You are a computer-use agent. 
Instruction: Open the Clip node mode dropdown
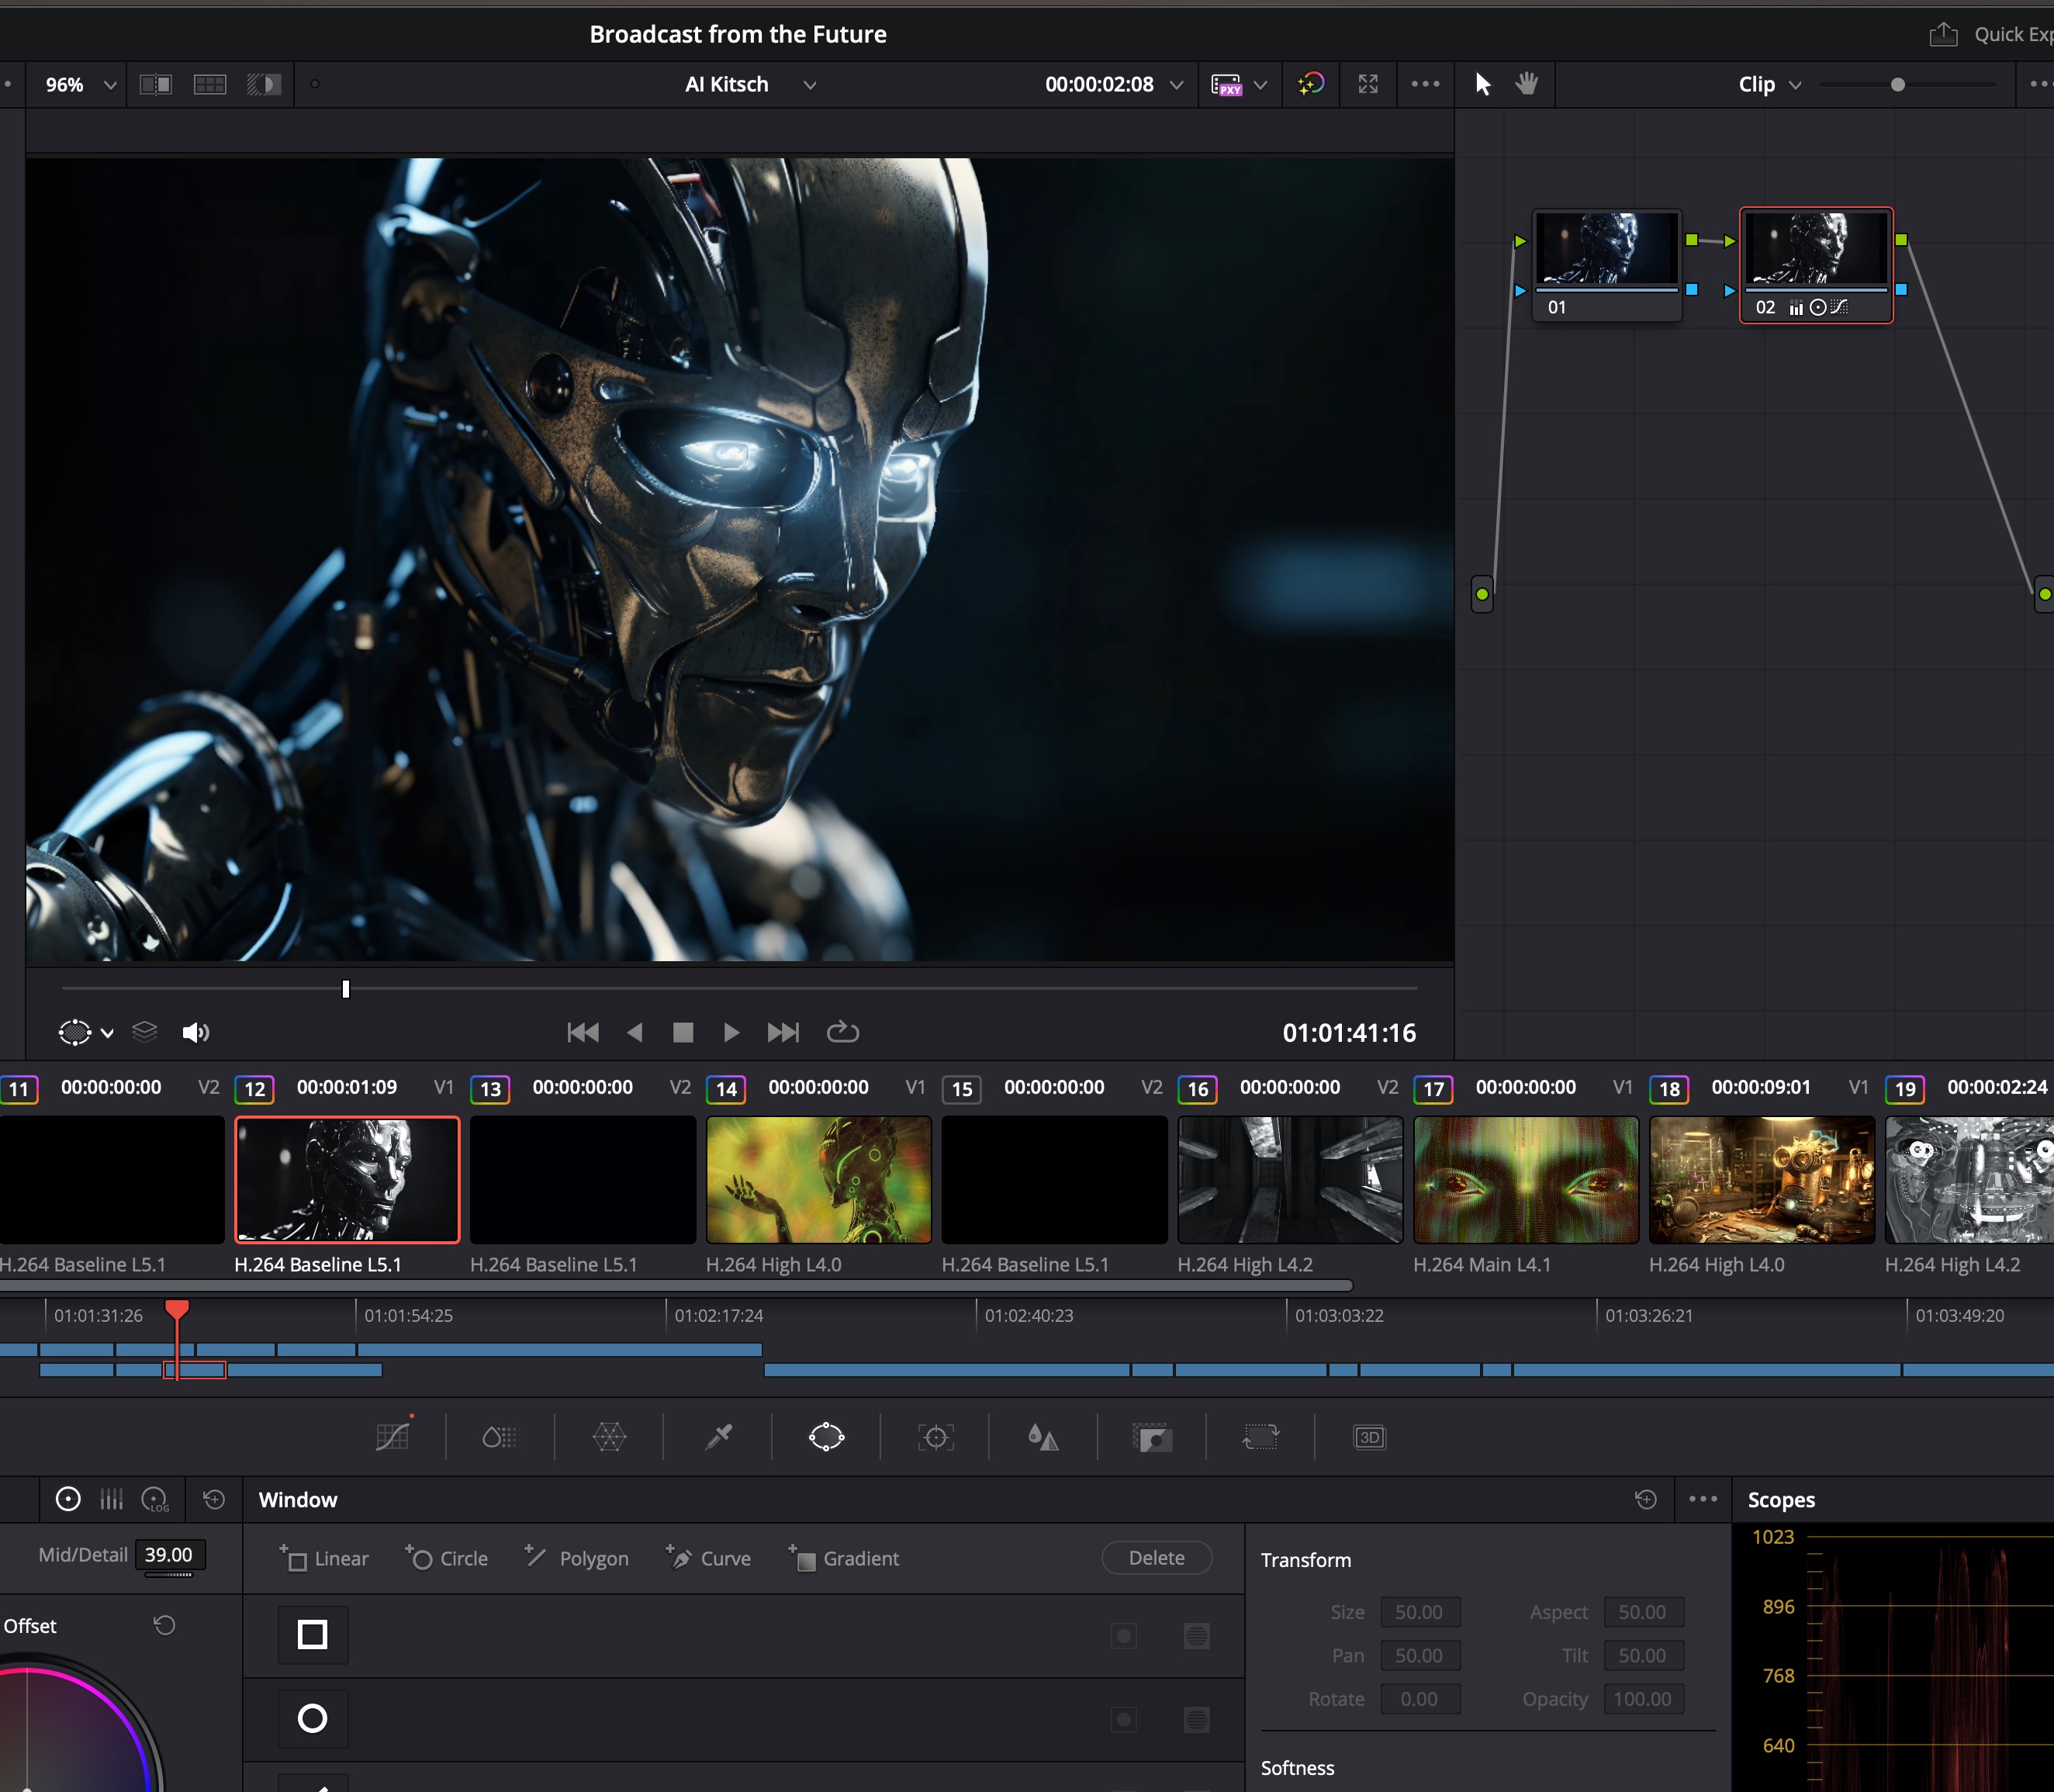(1769, 85)
